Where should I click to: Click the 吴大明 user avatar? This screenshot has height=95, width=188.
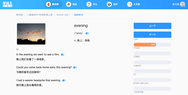click(x=182, y=4)
